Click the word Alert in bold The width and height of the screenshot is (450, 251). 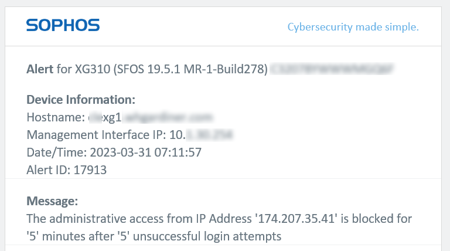pos(40,69)
